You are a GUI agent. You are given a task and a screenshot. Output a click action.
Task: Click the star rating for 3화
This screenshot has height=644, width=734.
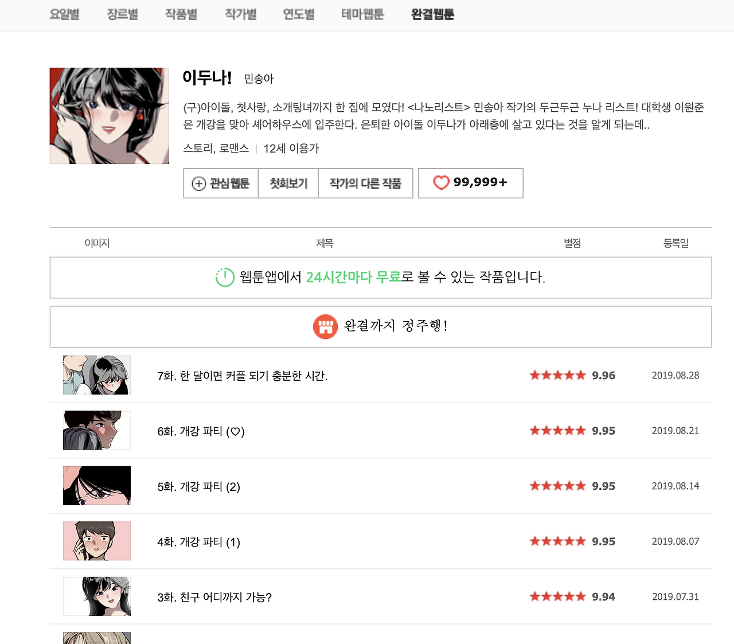557,596
